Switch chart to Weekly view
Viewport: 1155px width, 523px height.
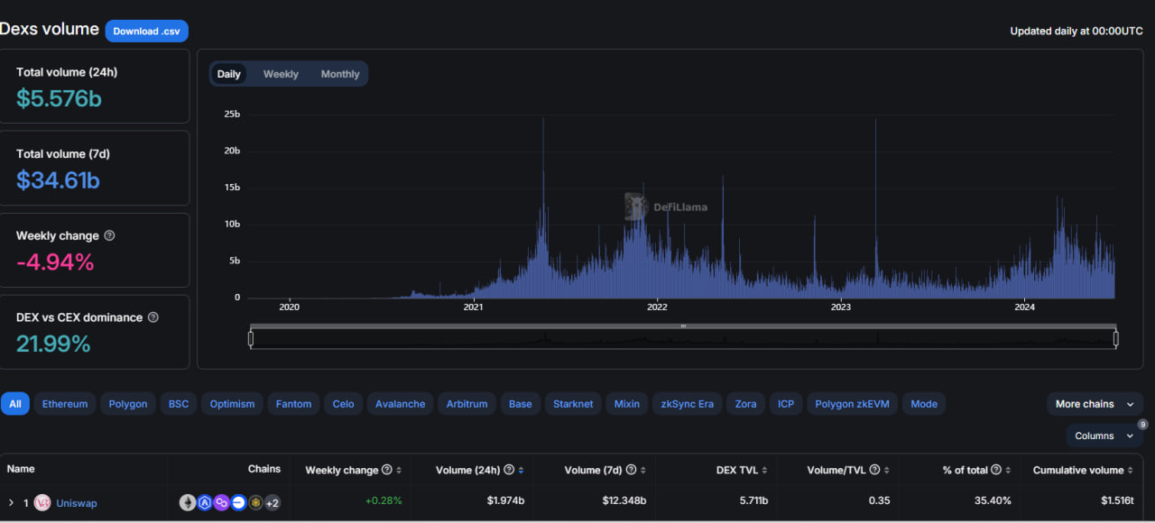point(281,74)
